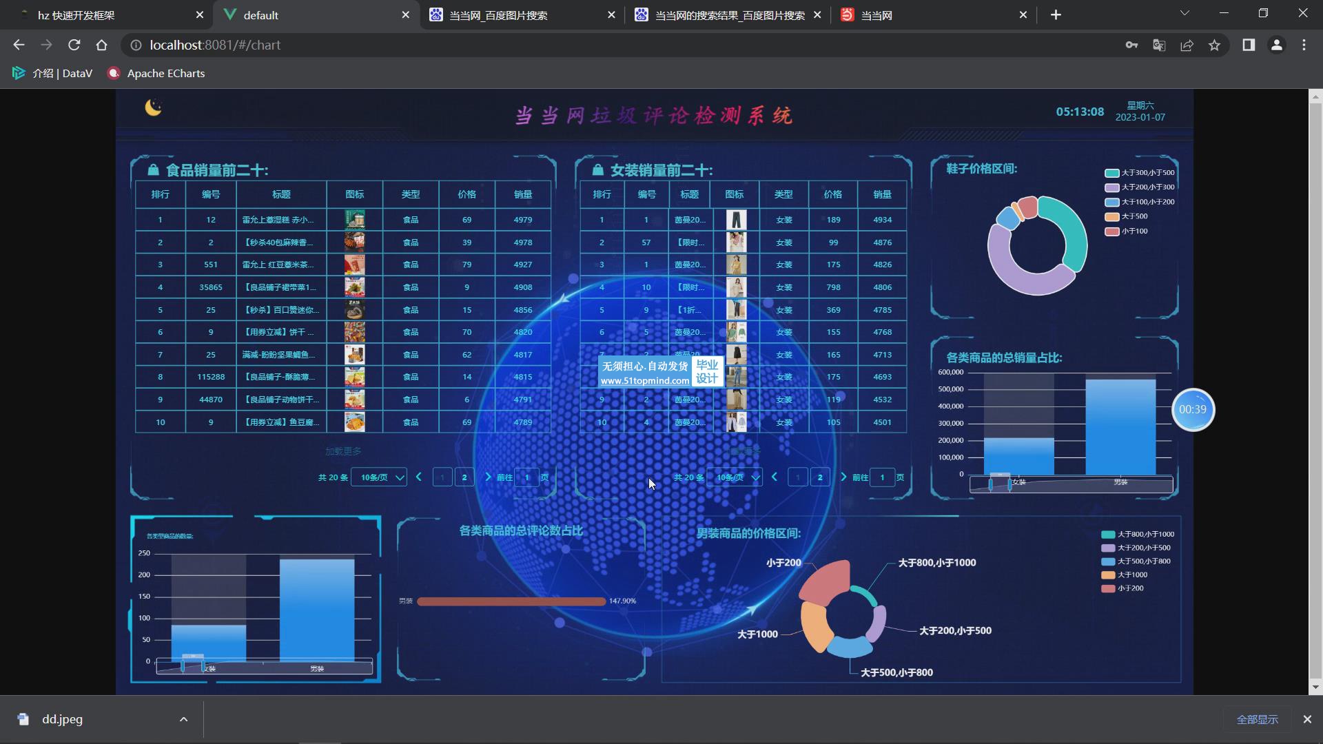Viewport: 1323px width, 744px height.
Task: Click data-zoom slider of sales share chart
Action: click(1071, 484)
